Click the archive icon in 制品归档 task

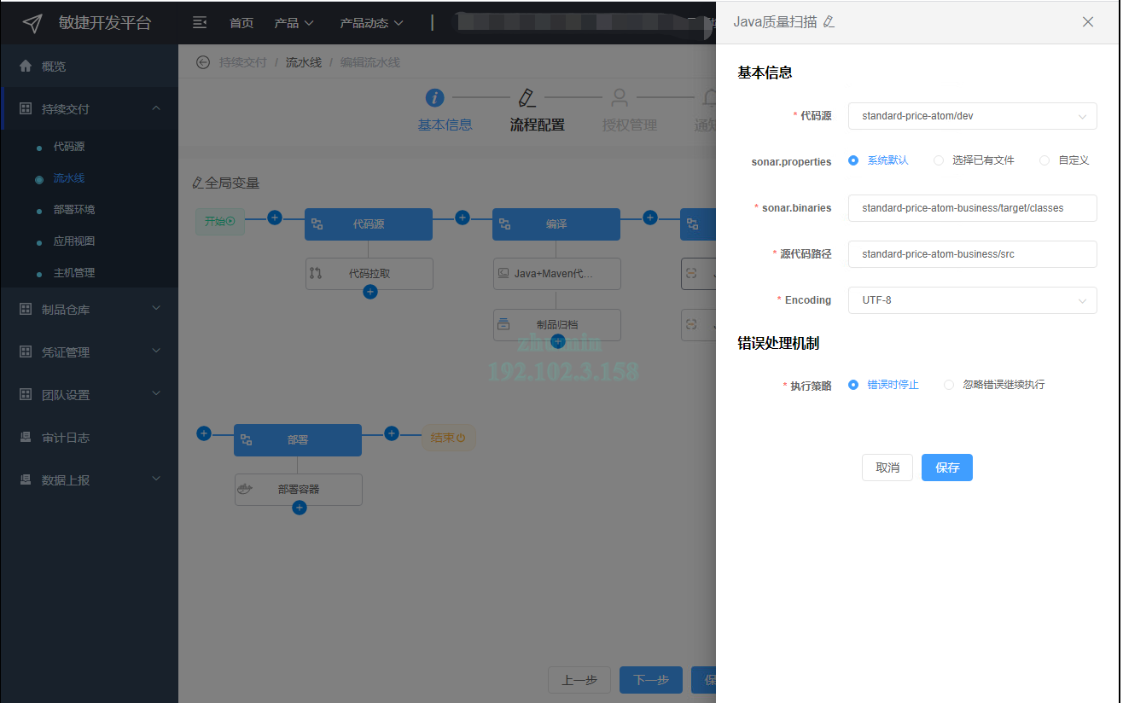pyautogui.click(x=503, y=324)
